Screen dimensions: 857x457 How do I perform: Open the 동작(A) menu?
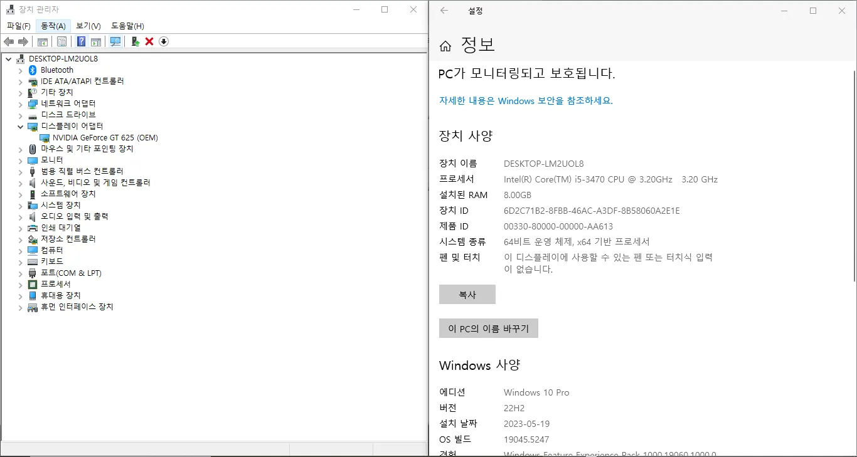point(53,26)
